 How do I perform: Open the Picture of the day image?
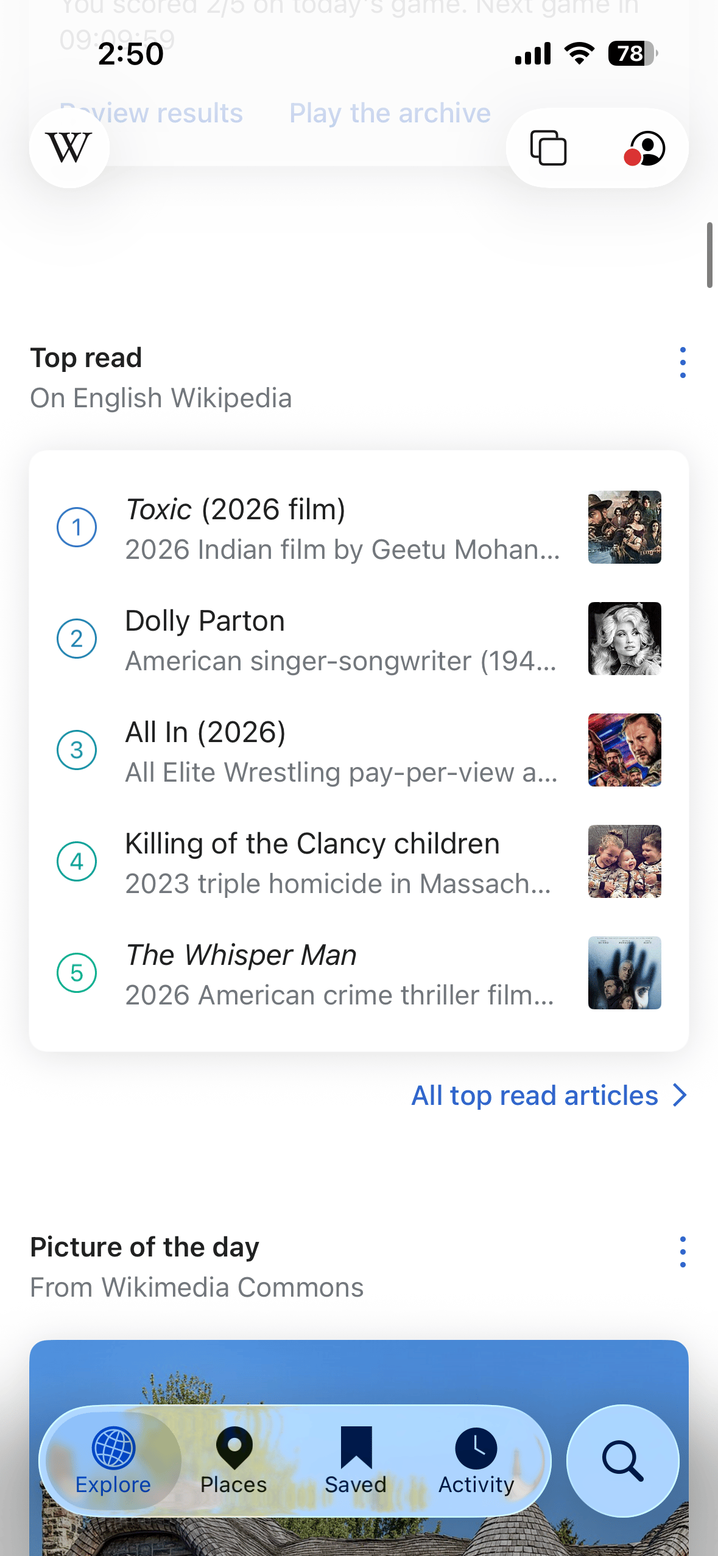[x=359, y=1448]
